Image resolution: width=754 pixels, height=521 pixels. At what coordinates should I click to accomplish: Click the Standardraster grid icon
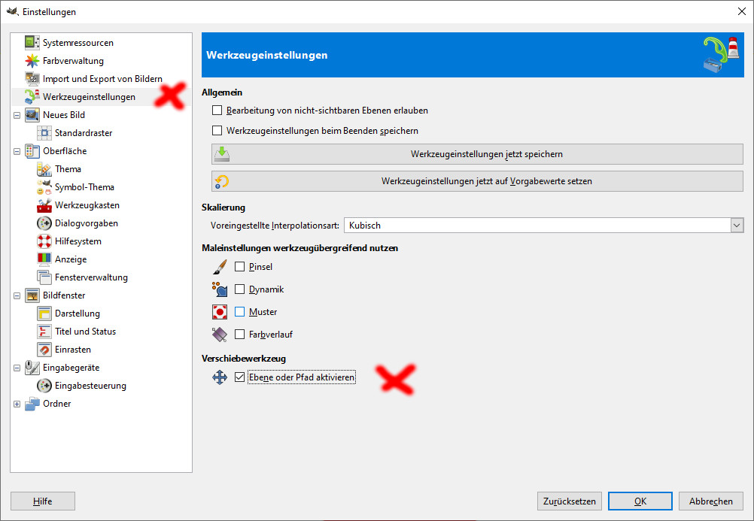(44, 133)
